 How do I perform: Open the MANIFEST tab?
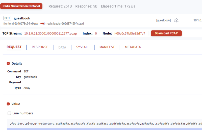(x=107, y=47)
